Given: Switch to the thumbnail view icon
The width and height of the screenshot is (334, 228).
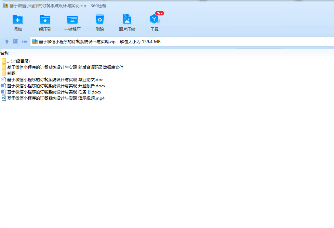Looking at the screenshot, I should coord(16,41).
